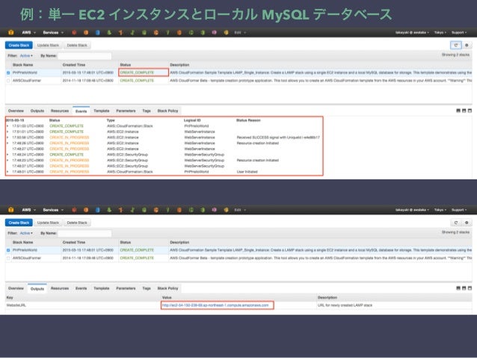The width and height of the screenshot is (477, 358).
Task: Maximize the detail pane beside the Events tabs
Action: point(470,111)
